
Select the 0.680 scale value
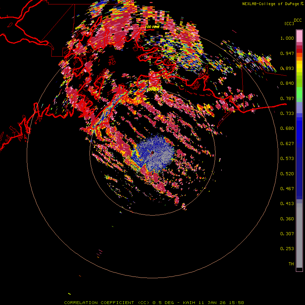point(287,128)
